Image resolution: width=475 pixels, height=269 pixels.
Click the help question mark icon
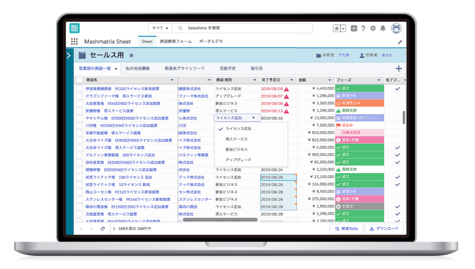363,28
